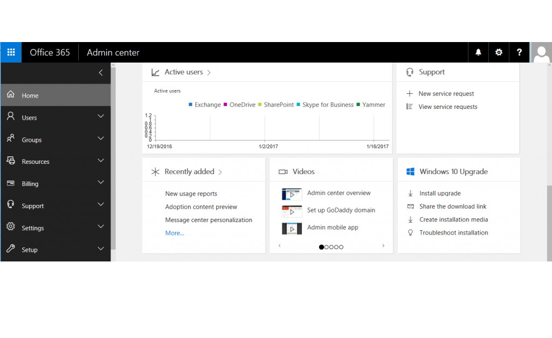Viewport: 552px width, 338px height.
Task: Click the Videos camera icon
Action: 283,172
